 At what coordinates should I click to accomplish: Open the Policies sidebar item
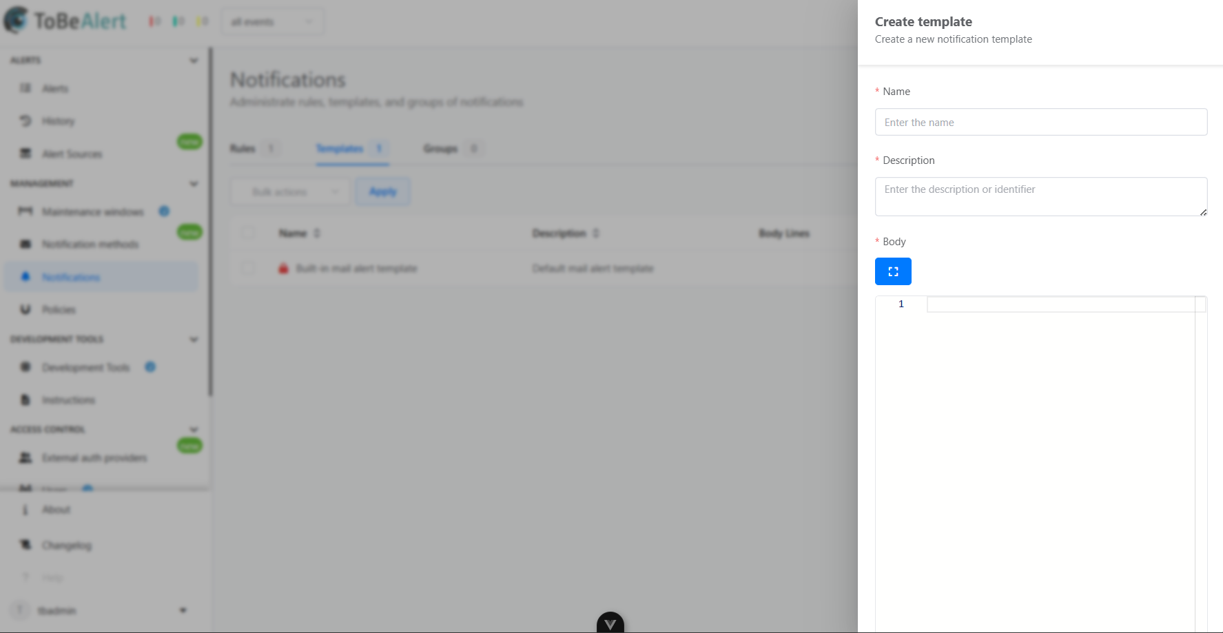tap(58, 310)
